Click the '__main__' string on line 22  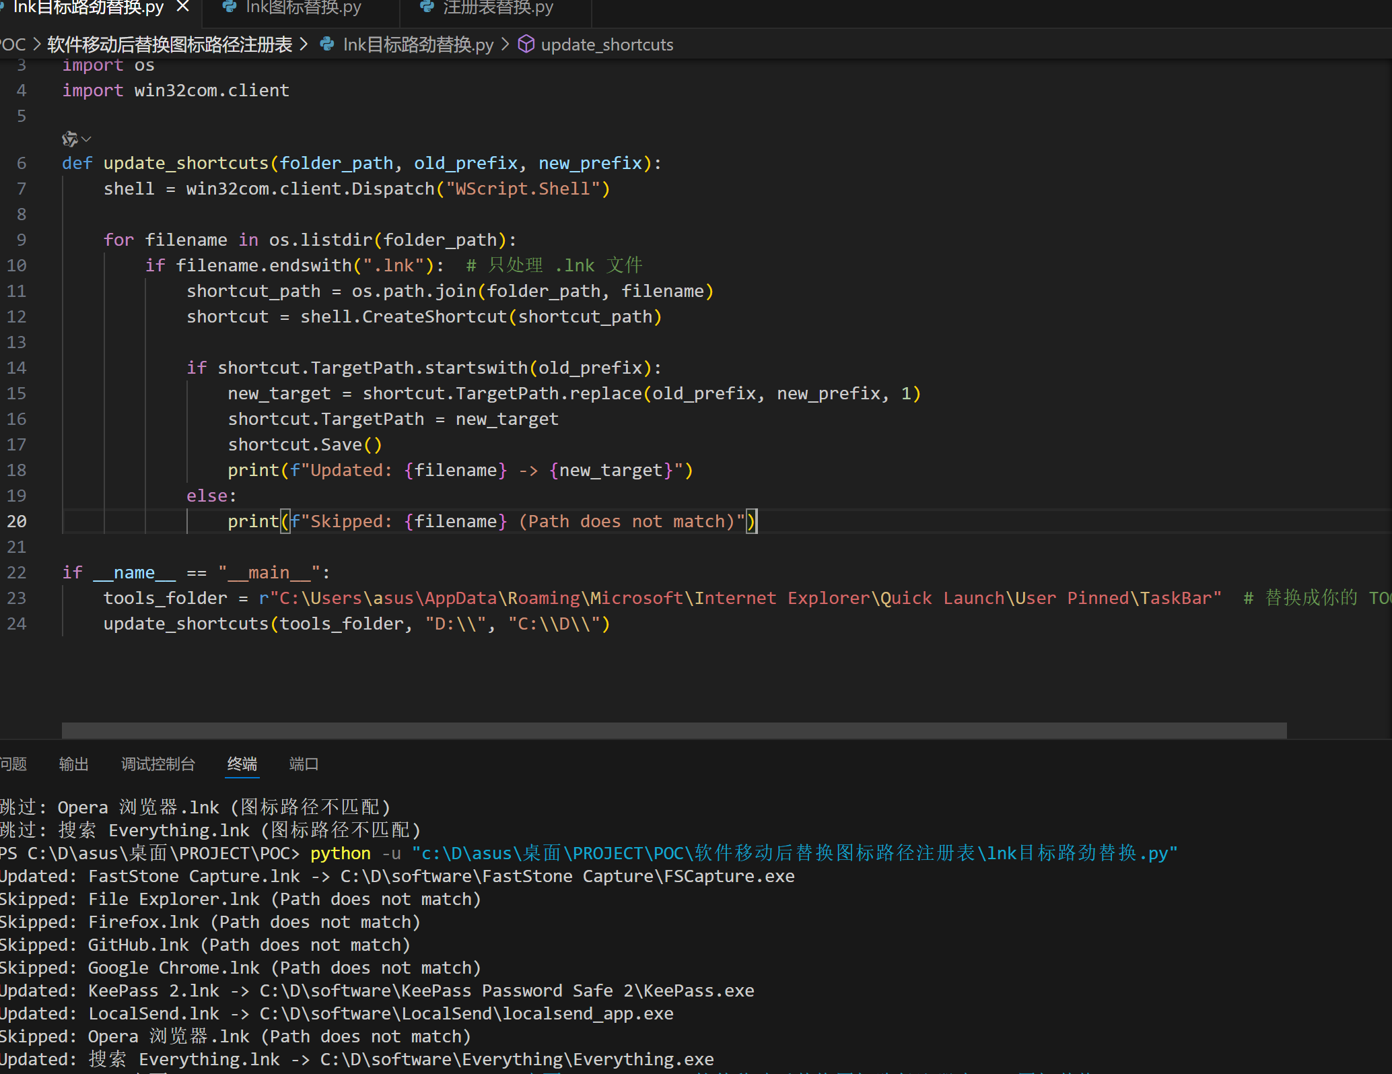(269, 572)
